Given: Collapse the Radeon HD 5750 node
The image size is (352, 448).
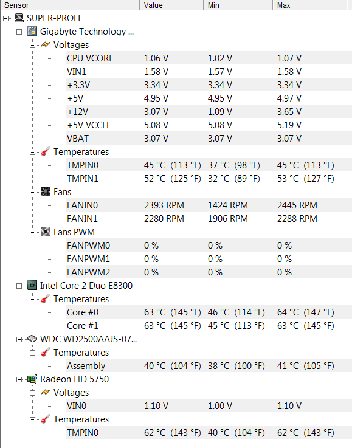Looking at the screenshot, I should (19, 379).
